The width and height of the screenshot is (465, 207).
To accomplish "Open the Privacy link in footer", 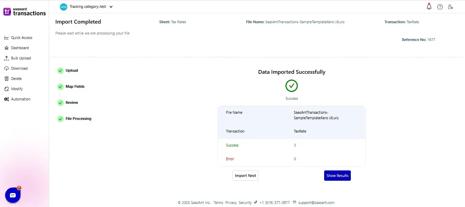I will (231, 203).
